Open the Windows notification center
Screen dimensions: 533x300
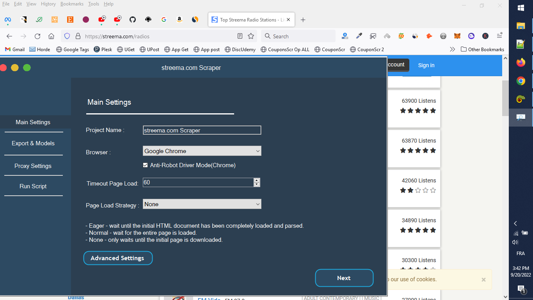pos(521,289)
